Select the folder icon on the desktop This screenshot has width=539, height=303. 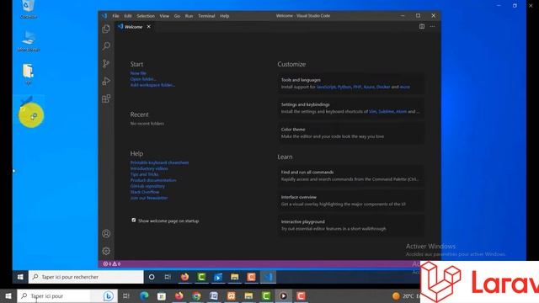(x=28, y=74)
